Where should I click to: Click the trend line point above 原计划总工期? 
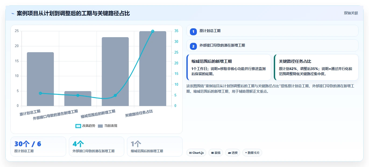(40, 93)
